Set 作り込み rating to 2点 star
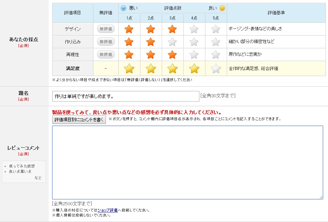 click(x=151, y=42)
